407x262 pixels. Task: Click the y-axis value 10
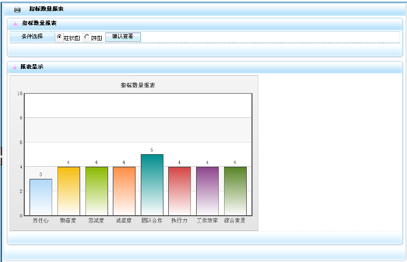pyautogui.click(x=20, y=94)
